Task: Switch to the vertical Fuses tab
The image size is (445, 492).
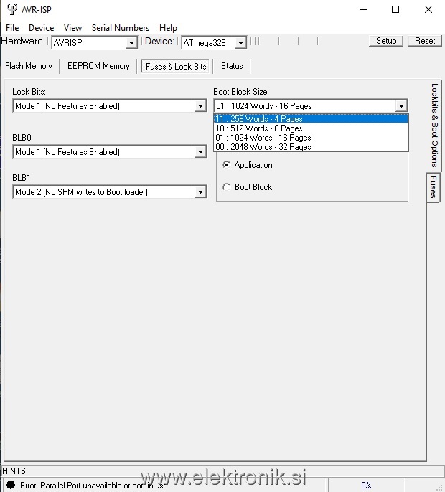Action: (x=433, y=187)
